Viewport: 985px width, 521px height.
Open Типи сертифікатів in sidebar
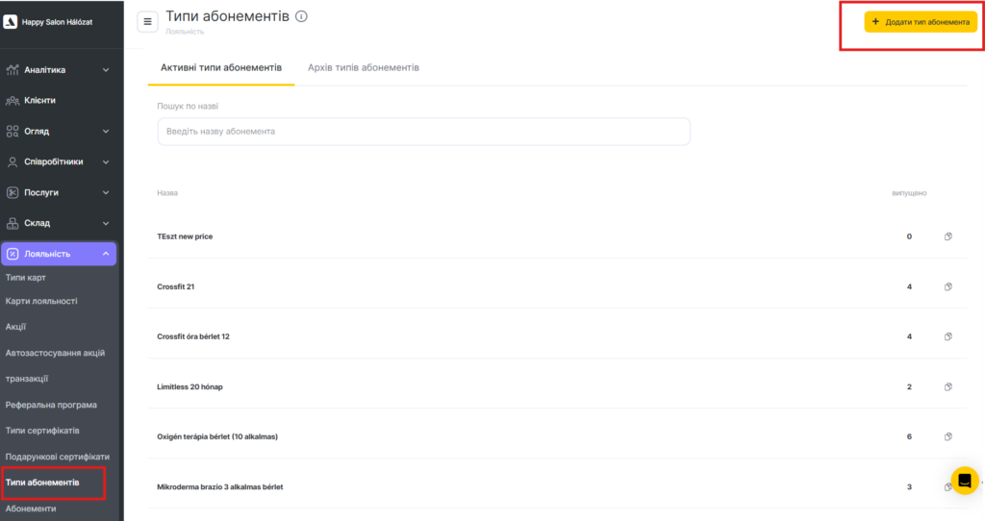pos(42,431)
